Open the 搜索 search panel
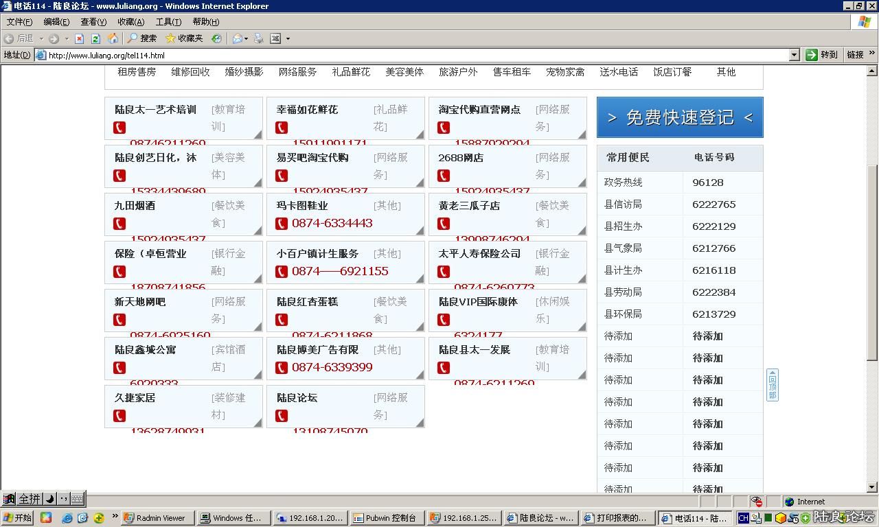Image resolution: width=879 pixels, height=527 pixels. point(142,38)
